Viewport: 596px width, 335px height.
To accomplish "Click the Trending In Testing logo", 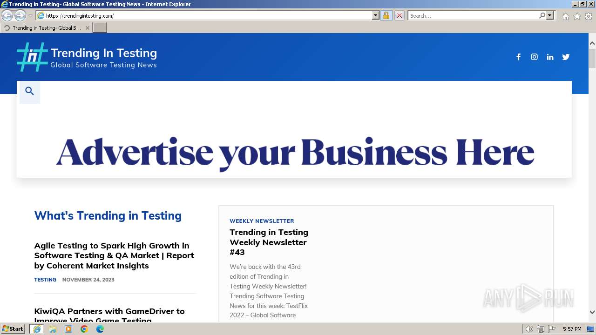I will pos(87,57).
